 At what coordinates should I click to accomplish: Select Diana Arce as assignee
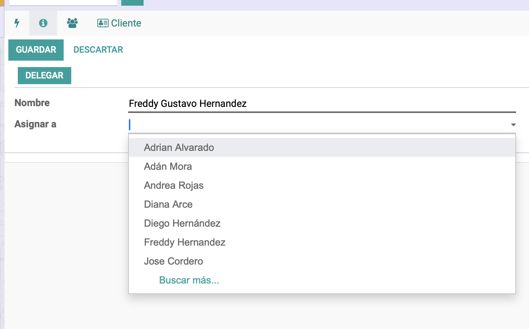[168, 204]
